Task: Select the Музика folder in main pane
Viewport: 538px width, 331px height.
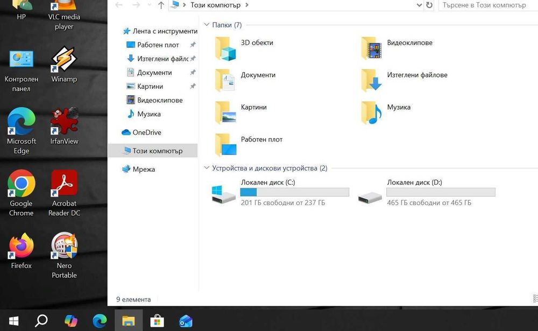Action: pos(386,112)
